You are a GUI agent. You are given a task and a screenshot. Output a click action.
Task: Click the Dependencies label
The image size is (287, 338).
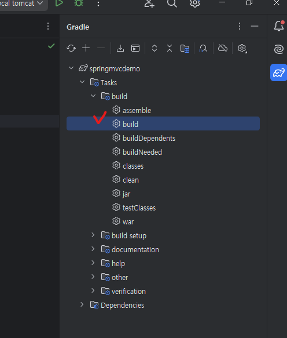tap(123, 306)
